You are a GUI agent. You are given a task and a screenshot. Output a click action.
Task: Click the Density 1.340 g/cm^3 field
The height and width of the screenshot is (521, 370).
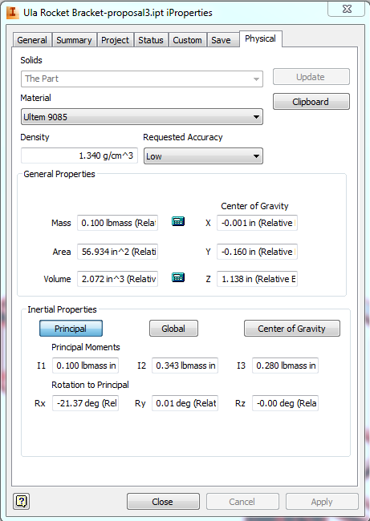coord(79,155)
